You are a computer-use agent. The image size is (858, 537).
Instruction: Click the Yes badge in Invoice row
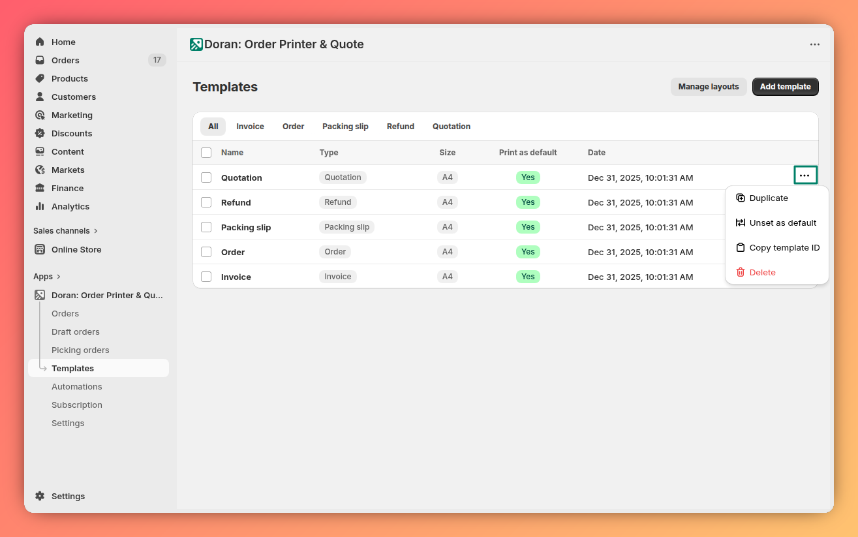529,277
